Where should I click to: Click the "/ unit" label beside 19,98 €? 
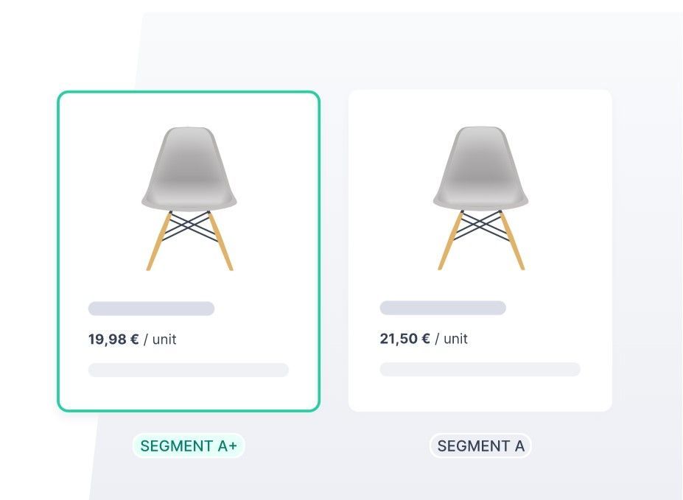point(160,339)
